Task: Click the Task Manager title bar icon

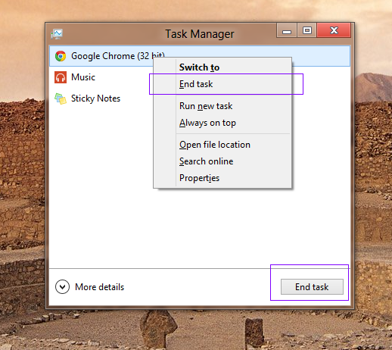Action: [57, 34]
